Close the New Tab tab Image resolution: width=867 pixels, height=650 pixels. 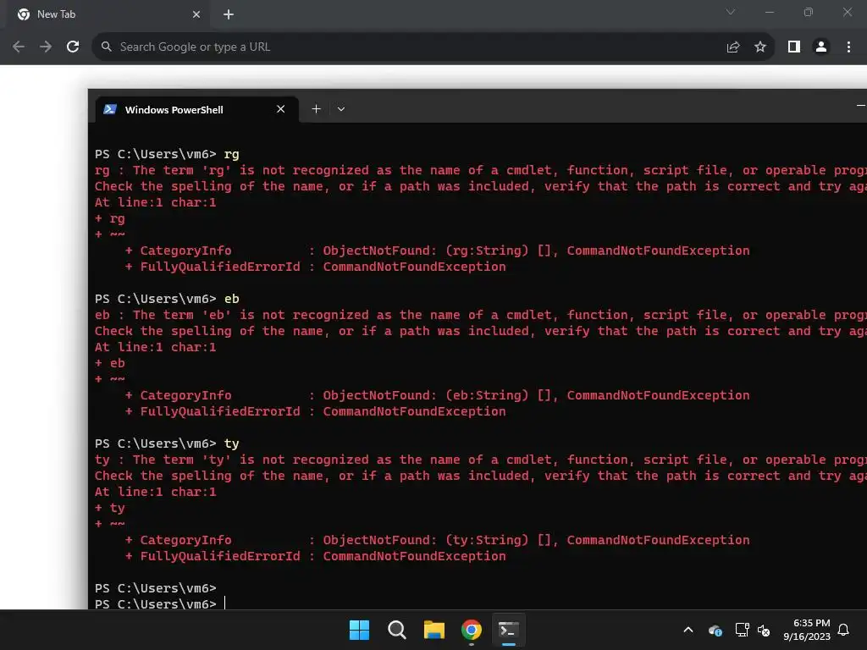click(x=196, y=14)
